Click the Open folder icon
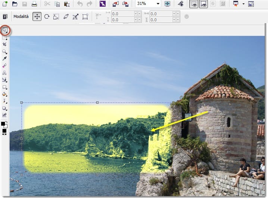This screenshot has width=268, height=198. pos(15,4)
